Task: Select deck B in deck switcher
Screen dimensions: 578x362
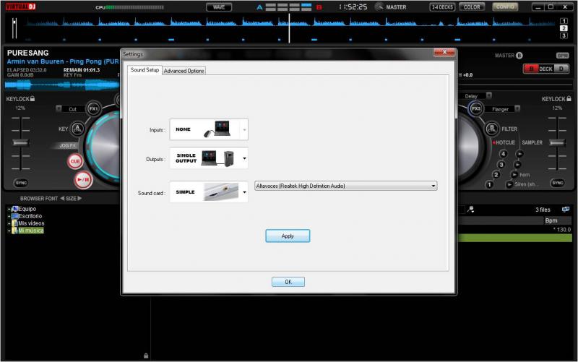Action: pyautogui.click(x=531, y=69)
